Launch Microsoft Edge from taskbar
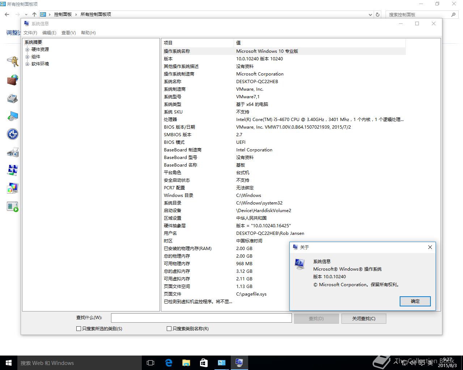Image resolution: width=463 pixels, height=370 pixels. [x=168, y=363]
